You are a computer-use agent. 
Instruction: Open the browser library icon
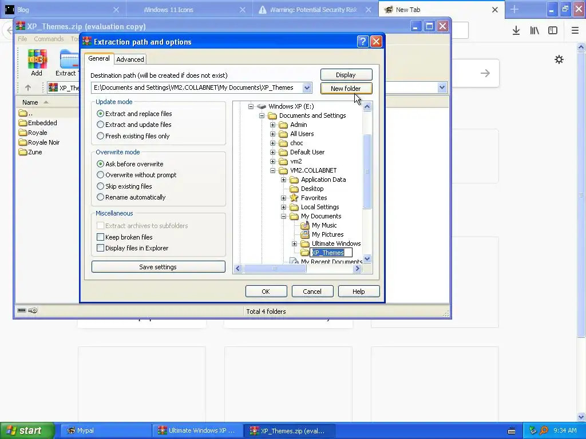point(534,30)
